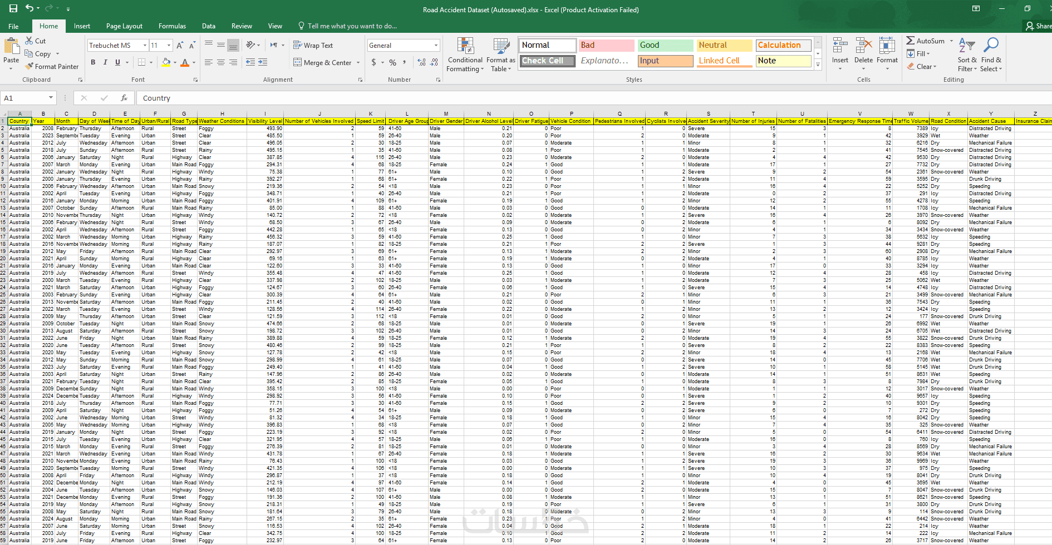The image size is (1052, 545).
Task: Open Conditional Formatting menu
Action: 465,55
